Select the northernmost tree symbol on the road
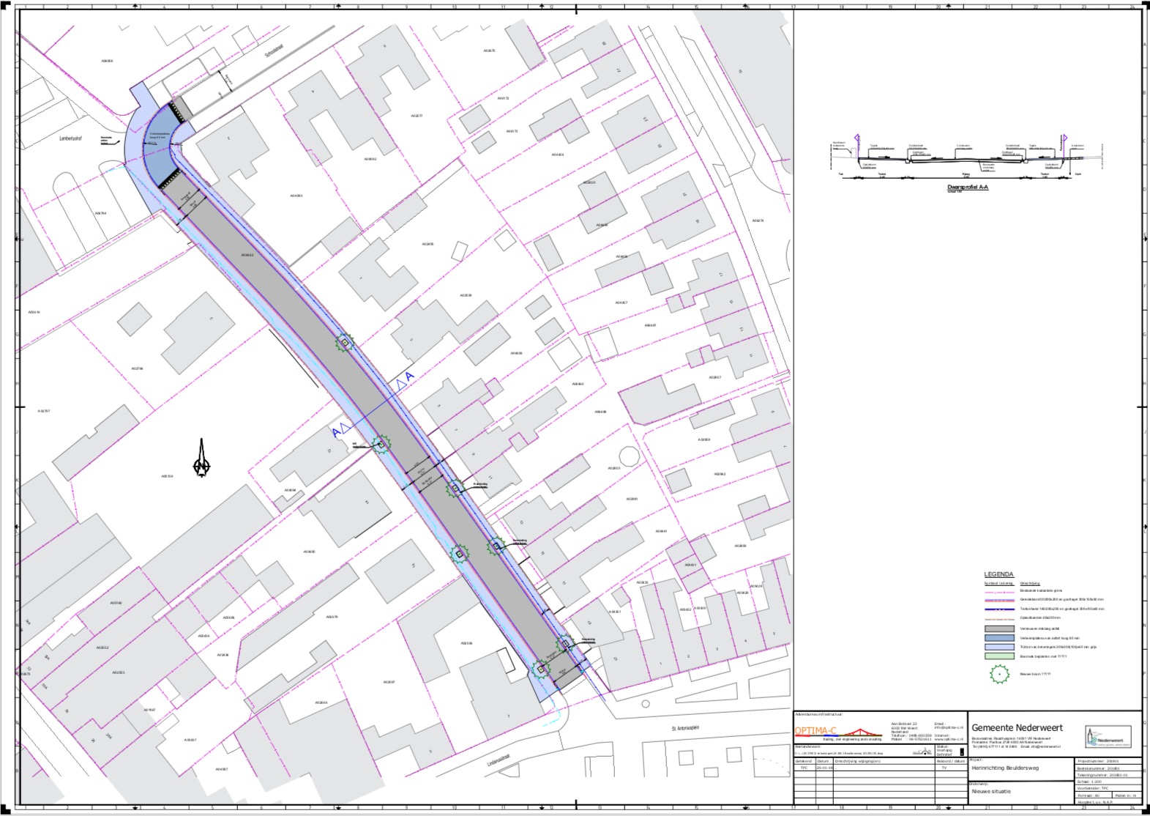The image size is (1150, 816). [345, 342]
